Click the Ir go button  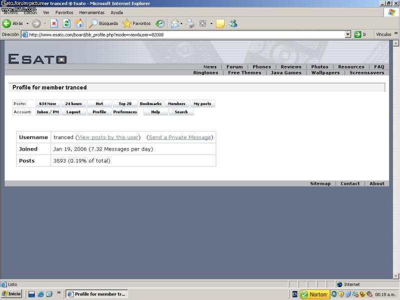pyautogui.click(x=360, y=34)
